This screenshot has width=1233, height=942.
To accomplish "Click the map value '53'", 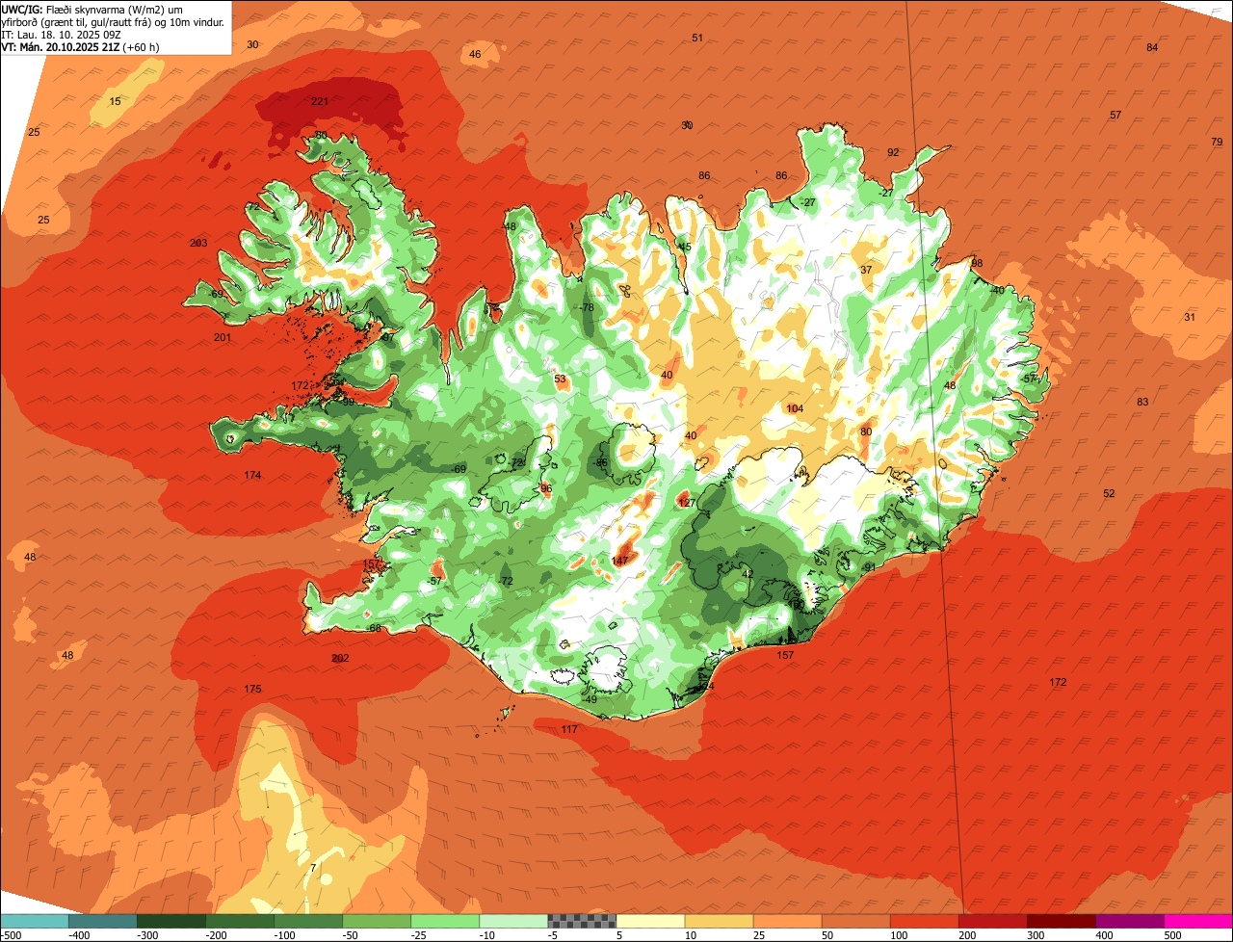I will [x=561, y=379].
